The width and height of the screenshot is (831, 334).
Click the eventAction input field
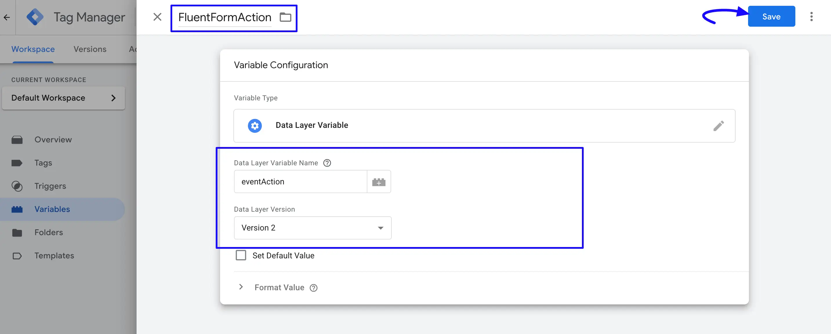click(300, 182)
